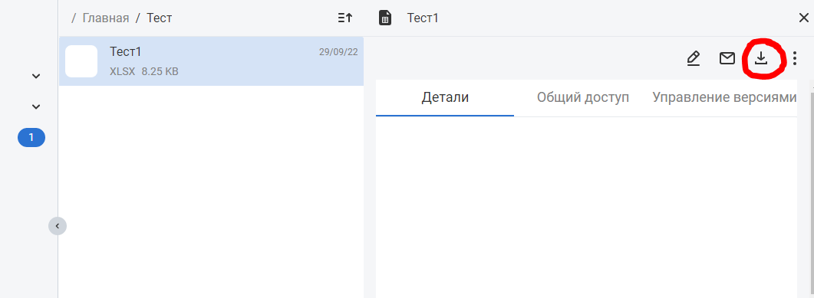Collapse the sidebar with round arrow button
The image size is (814, 298).
tap(58, 226)
